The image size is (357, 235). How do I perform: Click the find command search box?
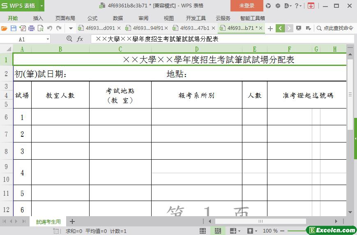(335, 28)
